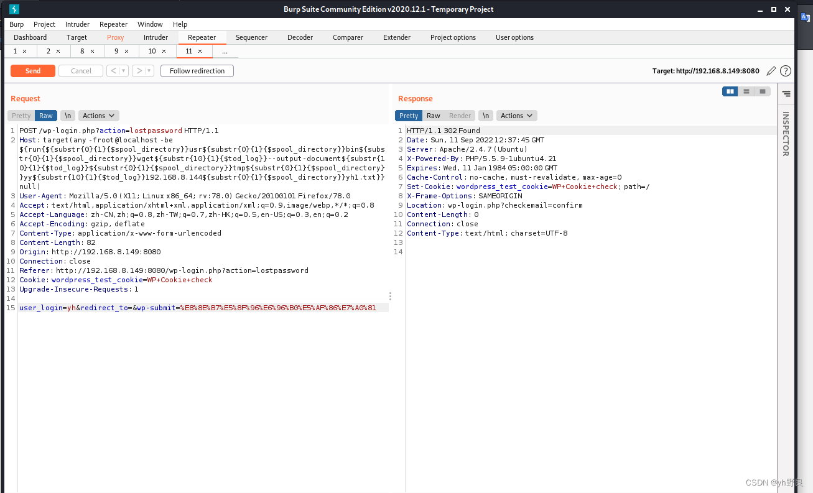Switch request view to Pretty
The image size is (813, 493).
[x=21, y=116]
